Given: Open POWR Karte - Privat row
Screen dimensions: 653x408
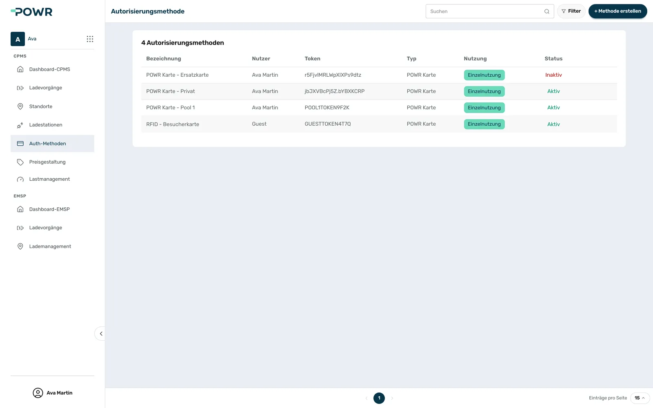Looking at the screenshot, I should [379, 91].
